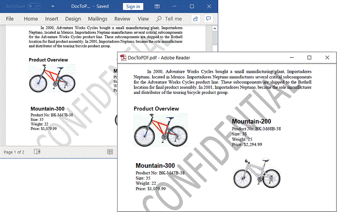
Task: Go to the Mailings tab
Action: click(x=97, y=19)
